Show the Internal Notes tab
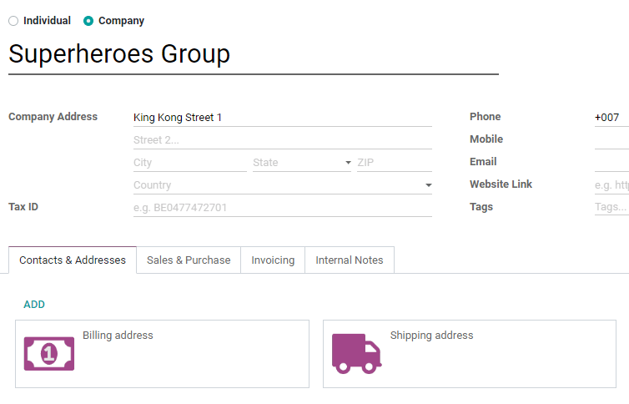Image resolution: width=629 pixels, height=404 pixels. point(350,260)
